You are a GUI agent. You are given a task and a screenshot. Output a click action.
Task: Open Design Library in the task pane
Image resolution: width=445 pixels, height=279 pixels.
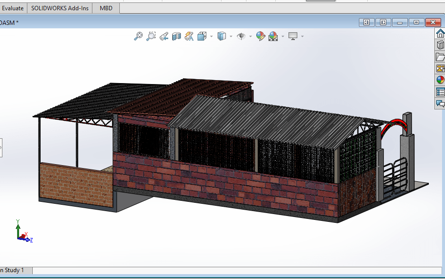440,45
